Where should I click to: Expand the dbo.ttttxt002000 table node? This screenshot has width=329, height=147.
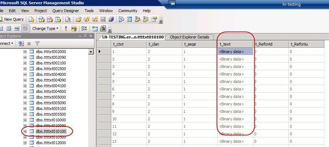click(25, 52)
